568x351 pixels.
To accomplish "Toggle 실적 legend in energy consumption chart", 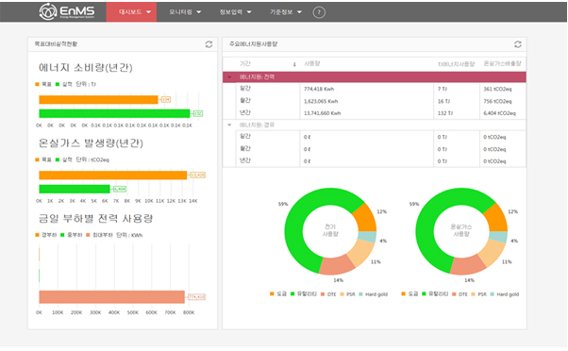I will 64,84.
